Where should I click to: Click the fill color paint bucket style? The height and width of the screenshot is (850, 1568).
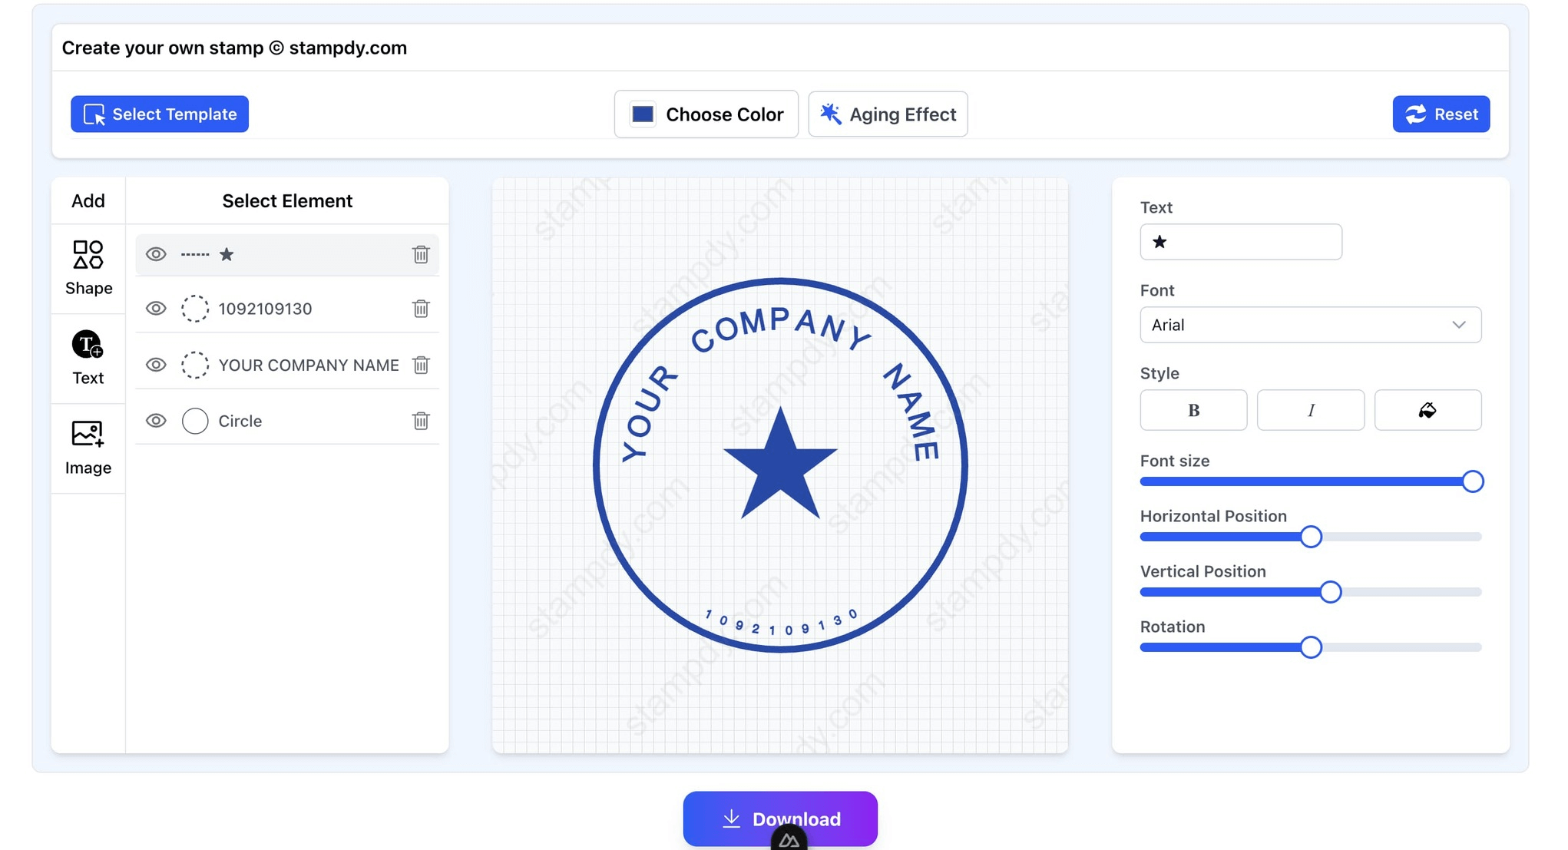click(x=1427, y=410)
